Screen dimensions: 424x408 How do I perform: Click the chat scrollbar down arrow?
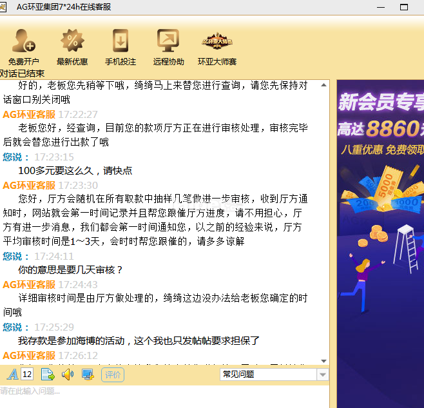pos(324,361)
